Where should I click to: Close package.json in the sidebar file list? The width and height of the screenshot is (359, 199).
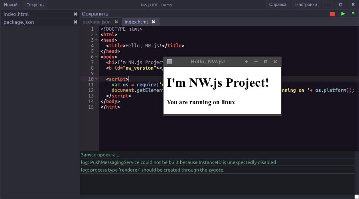click(x=75, y=22)
